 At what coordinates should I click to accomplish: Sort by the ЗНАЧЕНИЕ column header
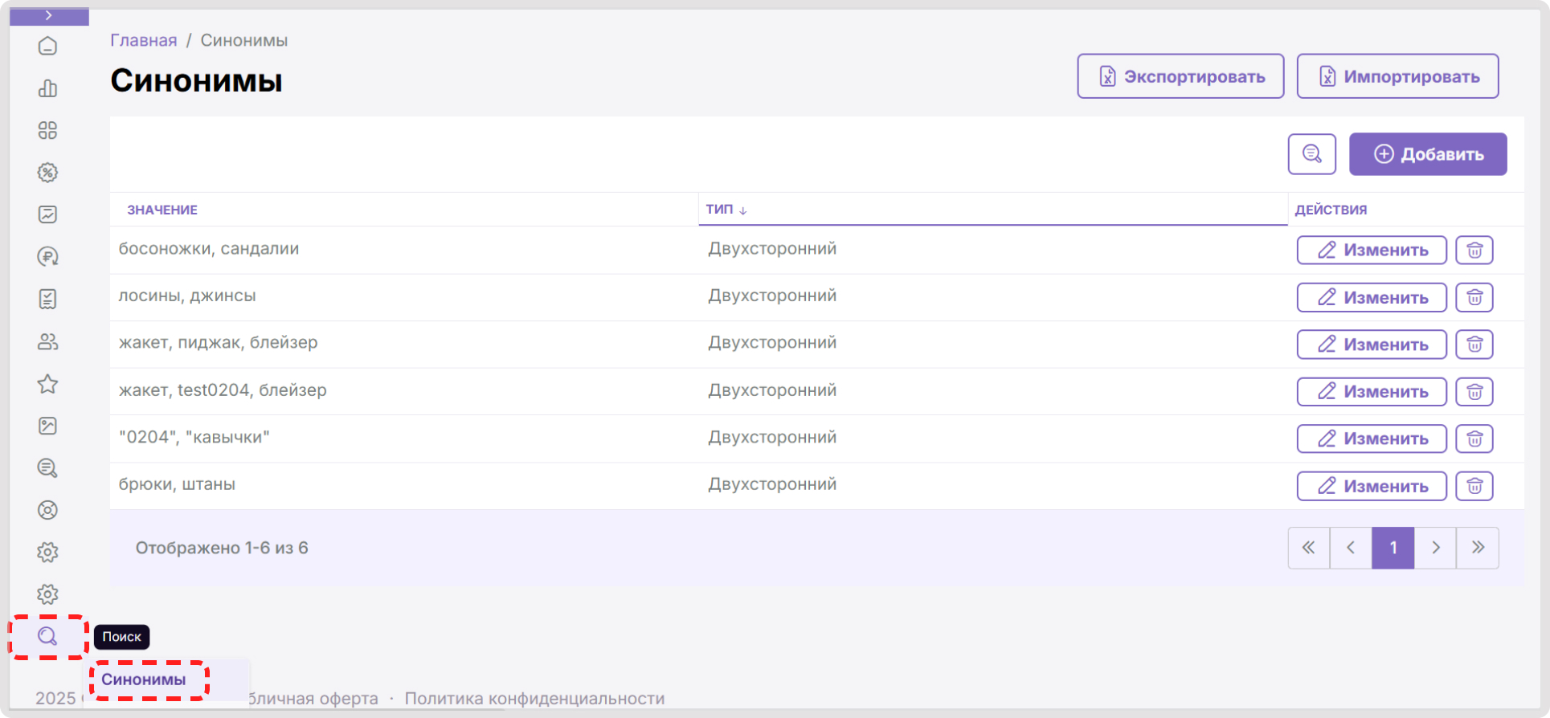(162, 210)
